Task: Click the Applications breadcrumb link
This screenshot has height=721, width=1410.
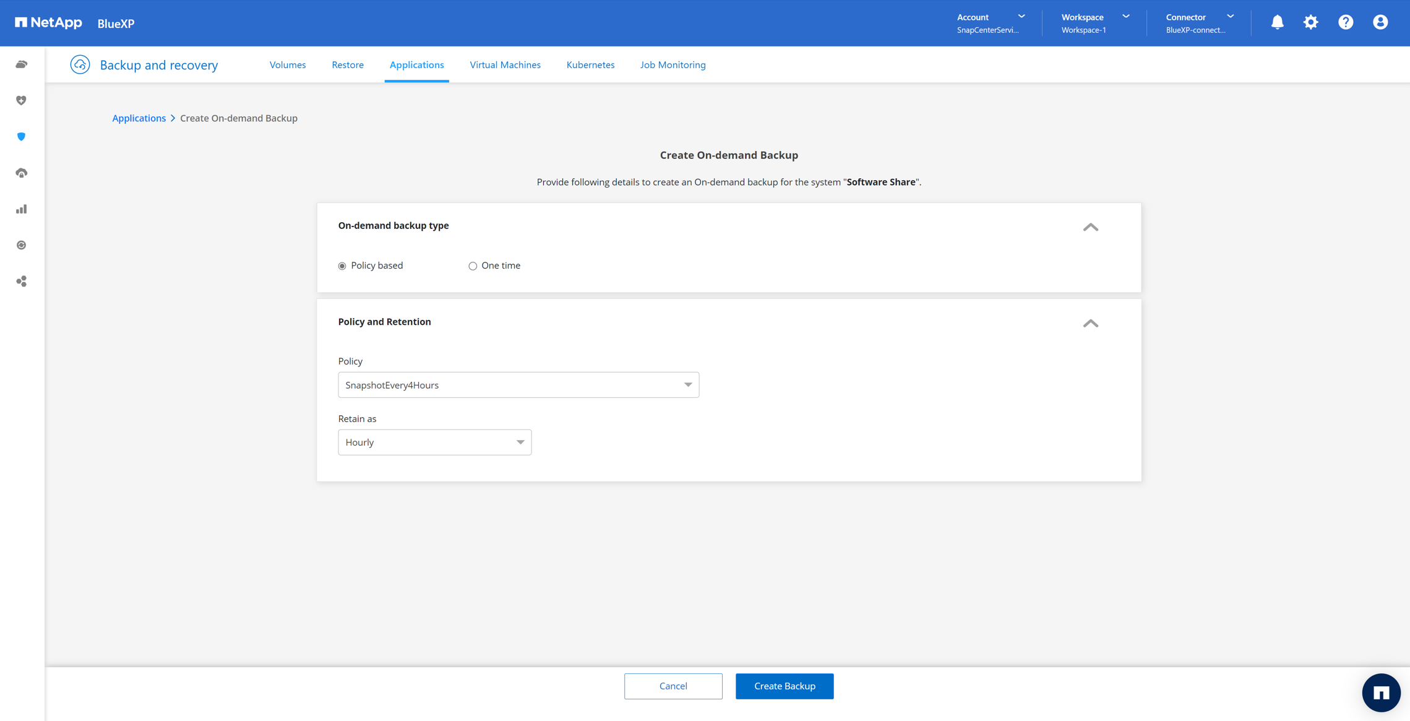Action: [139, 118]
